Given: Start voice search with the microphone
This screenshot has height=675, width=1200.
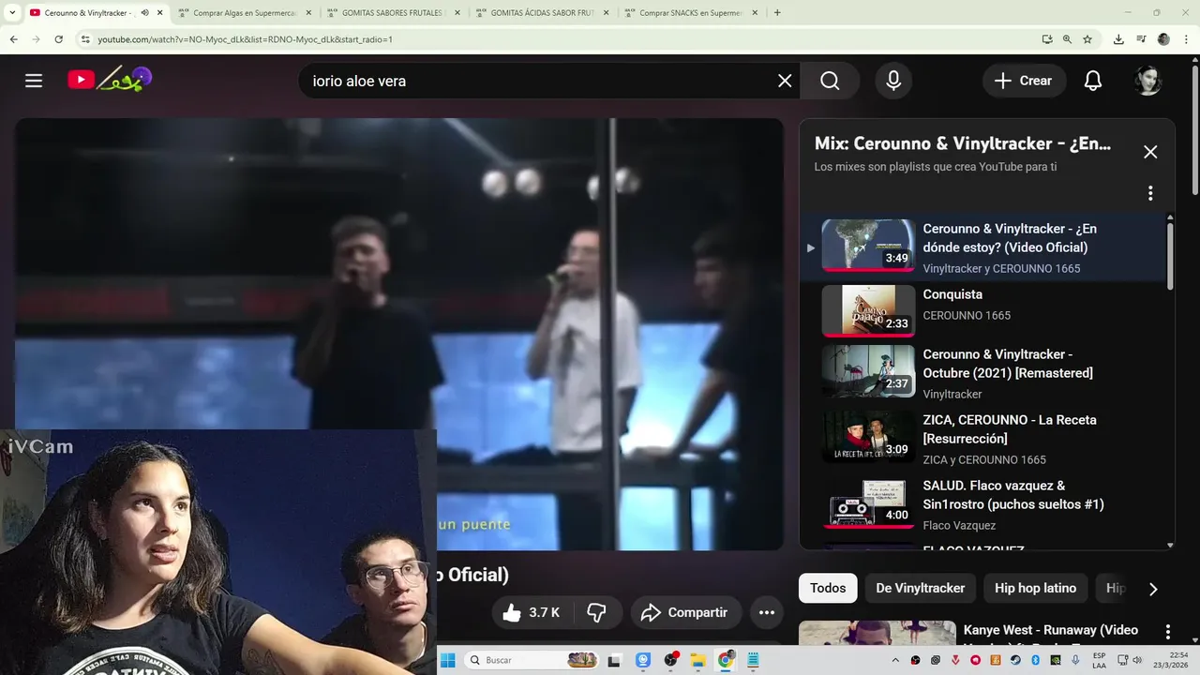Looking at the screenshot, I should click(893, 81).
